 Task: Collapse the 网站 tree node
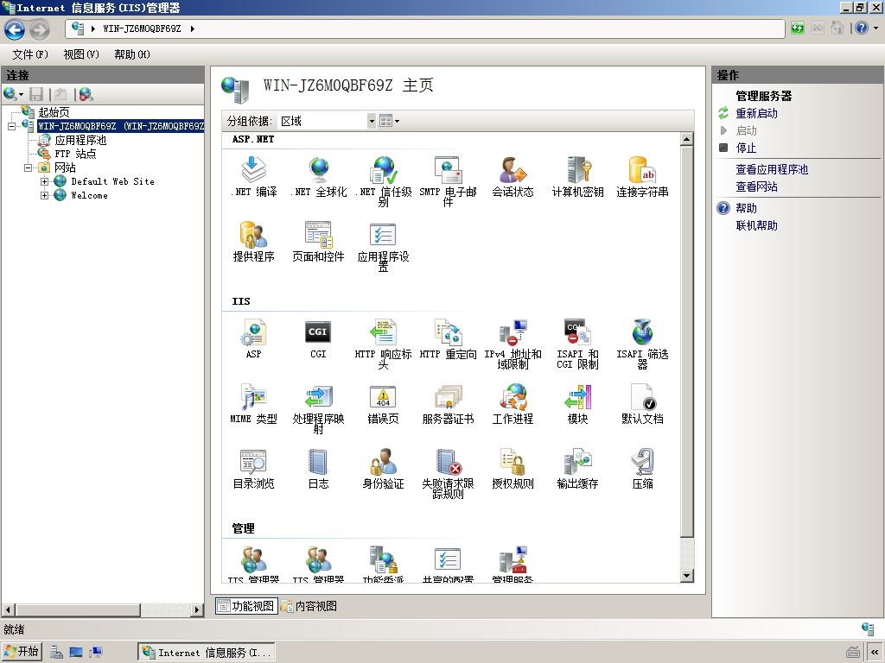[x=28, y=167]
